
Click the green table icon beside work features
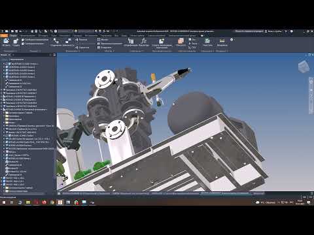click(x=207, y=42)
